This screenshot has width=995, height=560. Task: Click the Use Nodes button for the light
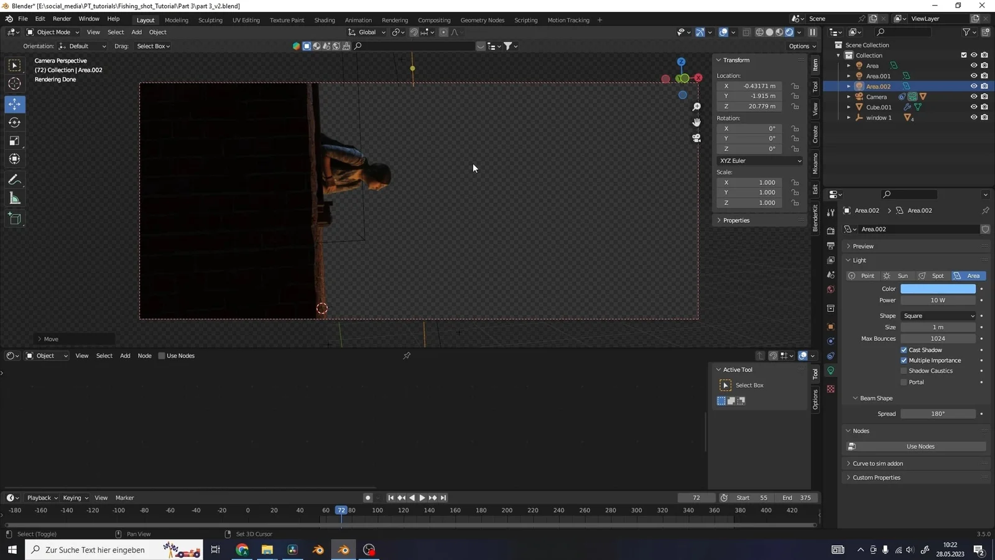tap(919, 446)
